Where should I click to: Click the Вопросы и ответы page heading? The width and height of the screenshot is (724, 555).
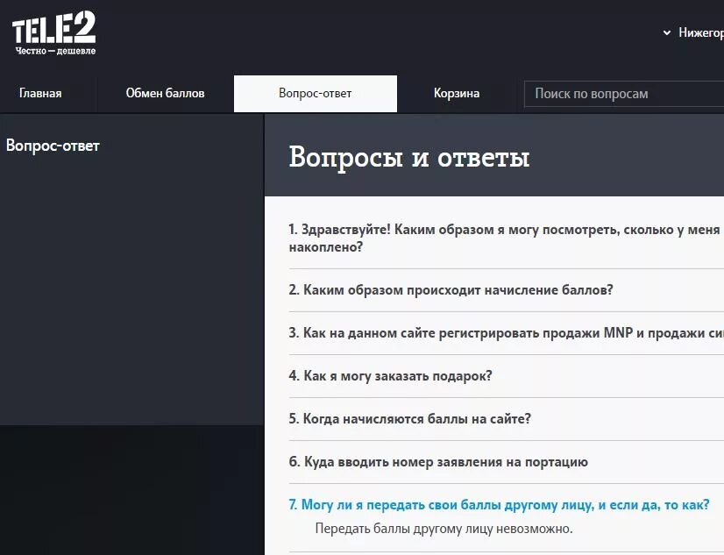pos(408,157)
